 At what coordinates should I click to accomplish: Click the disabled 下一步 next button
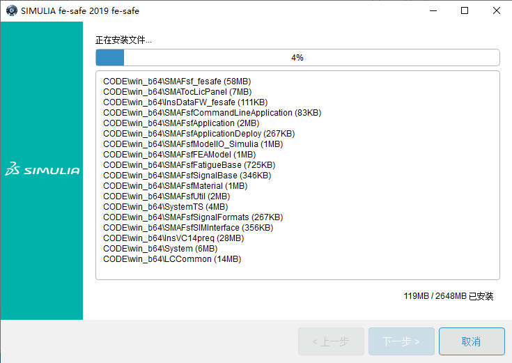pos(401,341)
